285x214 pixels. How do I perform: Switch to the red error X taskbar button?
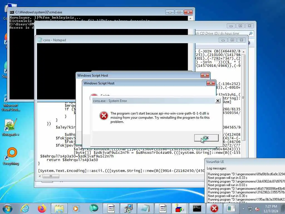click(x=214, y=208)
